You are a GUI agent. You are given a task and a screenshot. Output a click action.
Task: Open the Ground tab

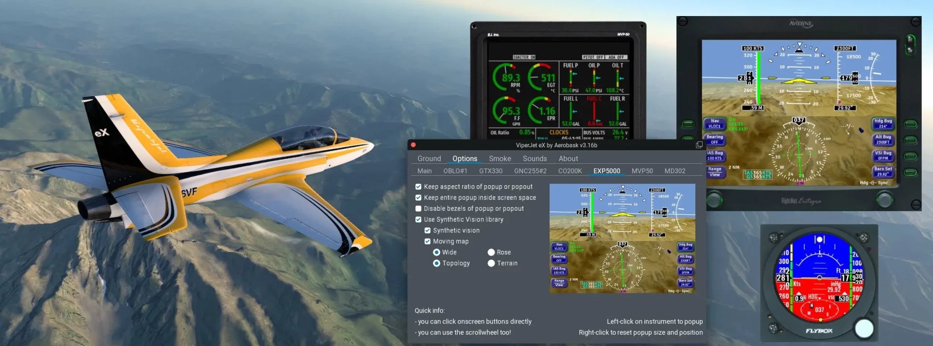tap(429, 158)
